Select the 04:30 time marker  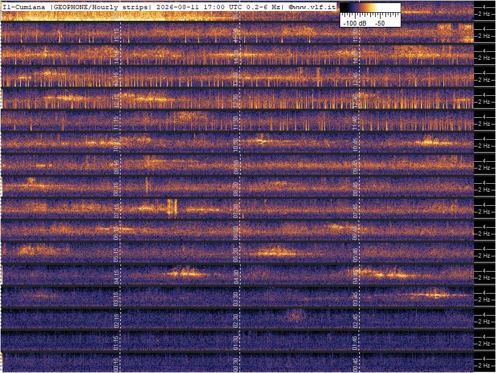[236, 277]
